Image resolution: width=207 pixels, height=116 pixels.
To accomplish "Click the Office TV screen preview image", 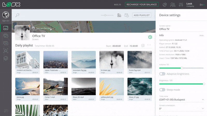I will pos(22,33).
